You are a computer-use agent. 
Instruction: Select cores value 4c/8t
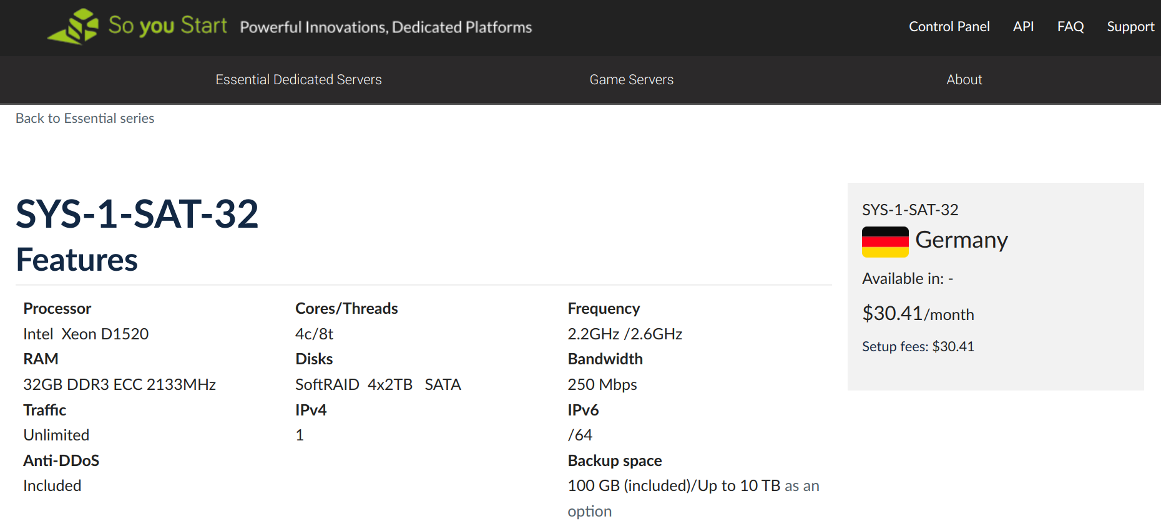pos(314,334)
